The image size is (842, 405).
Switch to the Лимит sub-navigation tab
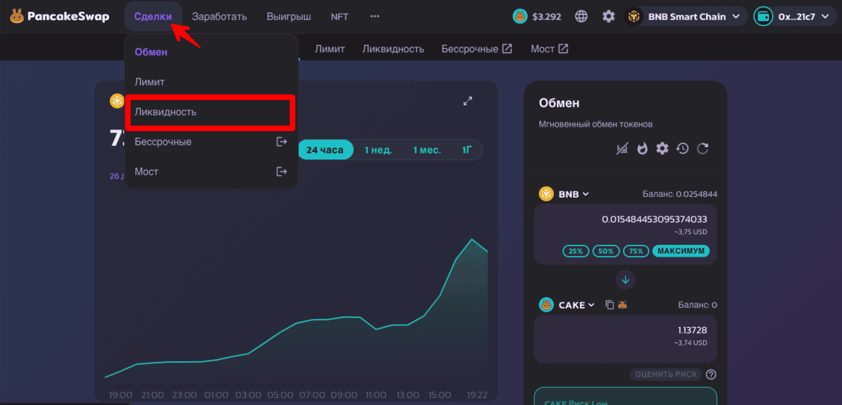tap(330, 49)
